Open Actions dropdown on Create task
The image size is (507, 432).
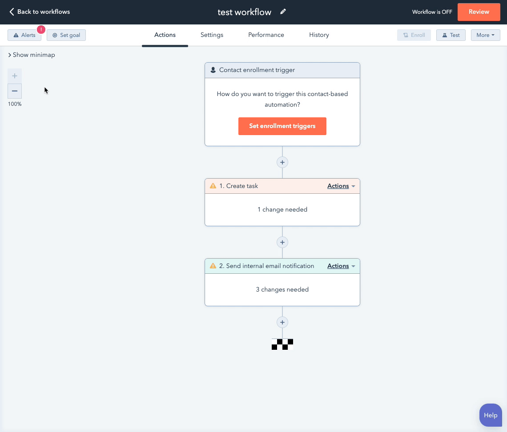coord(341,186)
